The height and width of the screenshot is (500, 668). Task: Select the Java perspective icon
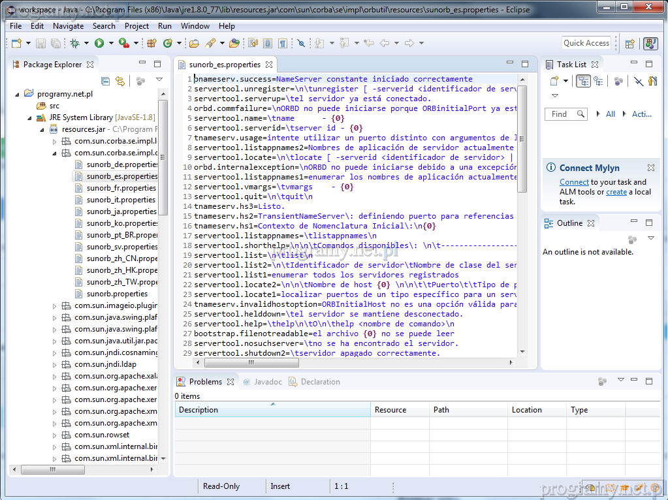650,43
